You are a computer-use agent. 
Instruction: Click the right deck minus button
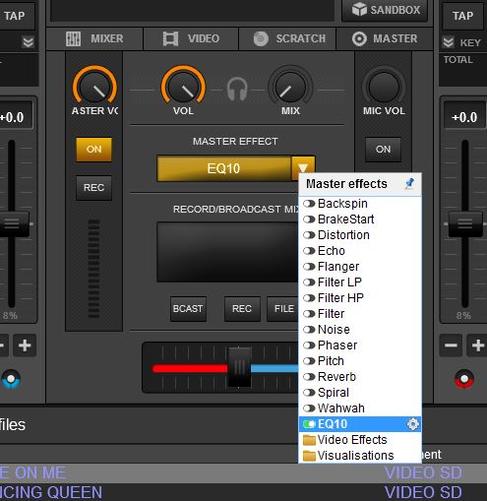point(451,345)
